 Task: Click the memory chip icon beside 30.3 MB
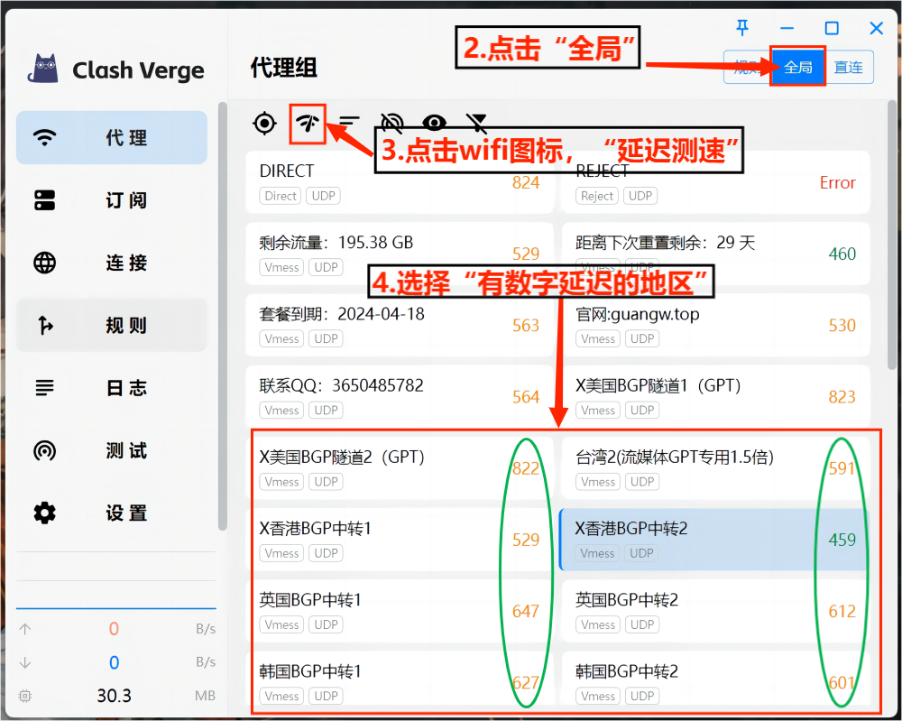pyautogui.click(x=25, y=696)
